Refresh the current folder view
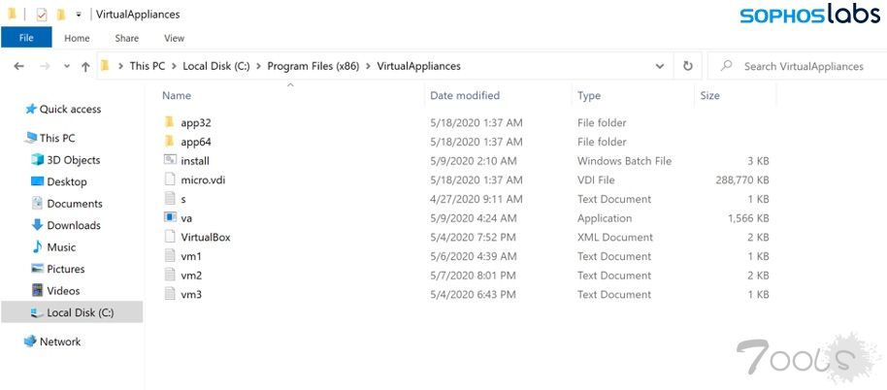The width and height of the screenshot is (887, 390). point(688,66)
